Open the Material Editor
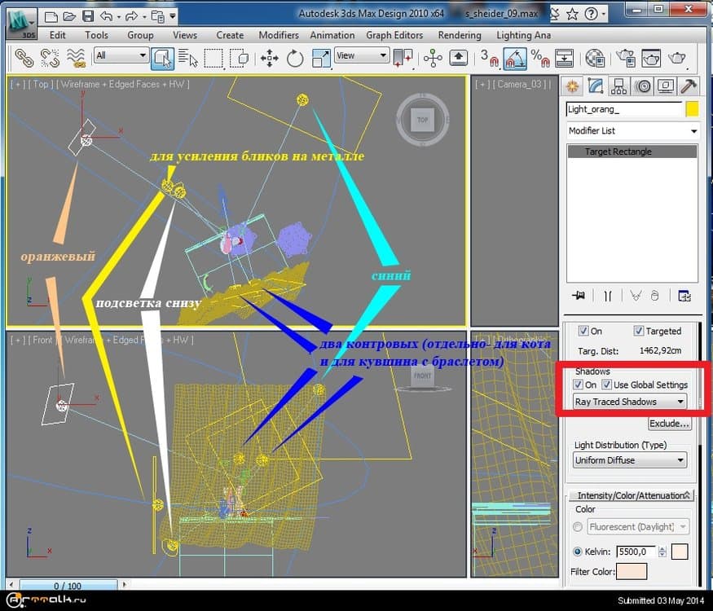 click(595, 58)
